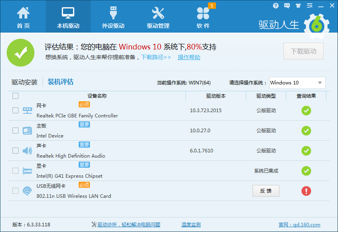Image resolution: width=338 pixels, height=232 pixels.
Task: Click the green checkmark for 声卡 row
Action: (x=306, y=151)
